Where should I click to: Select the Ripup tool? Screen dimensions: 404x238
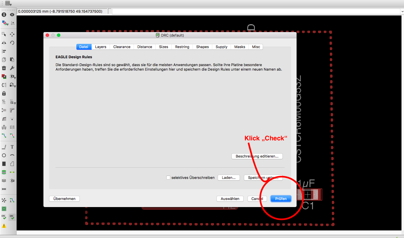pyautogui.click(x=12, y=136)
